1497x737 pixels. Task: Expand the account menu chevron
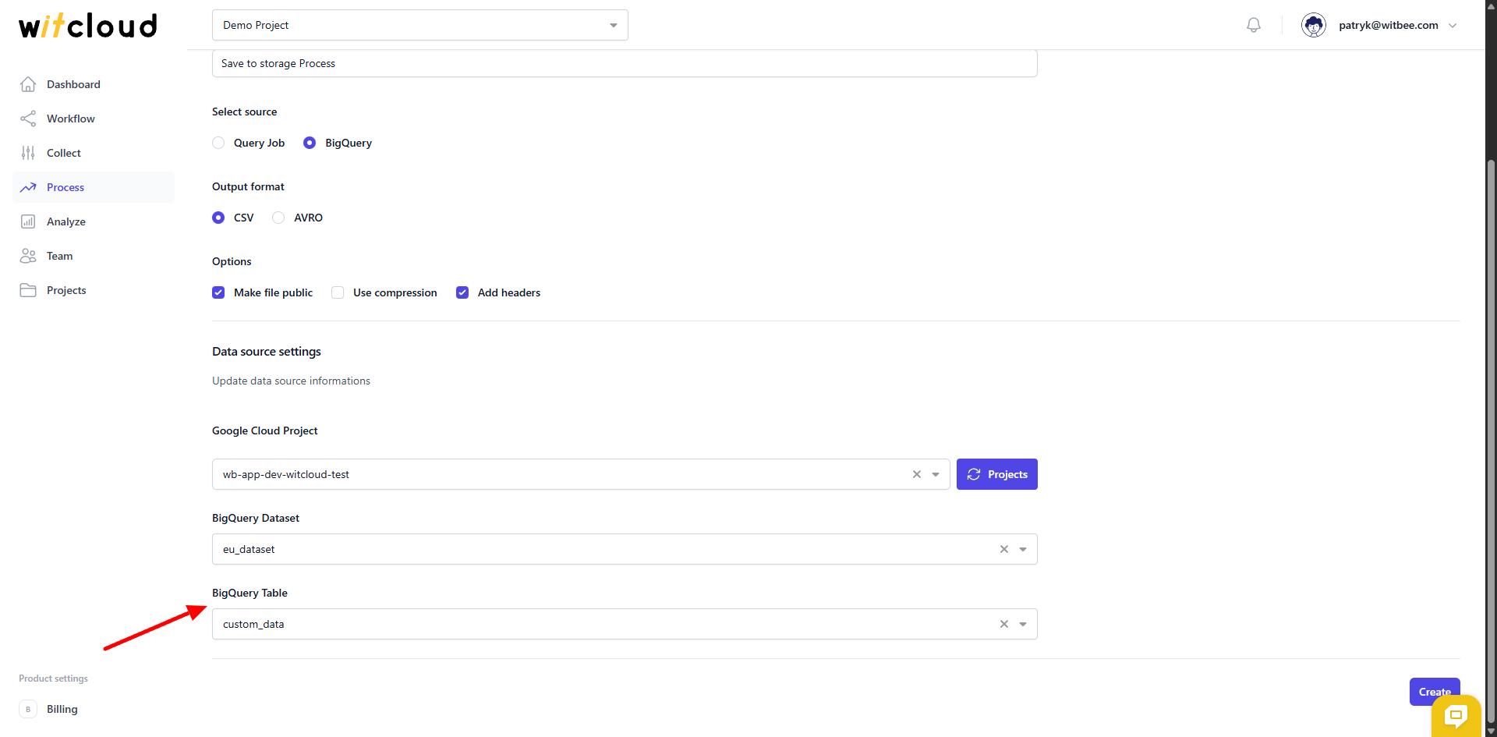pyautogui.click(x=1453, y=25)
